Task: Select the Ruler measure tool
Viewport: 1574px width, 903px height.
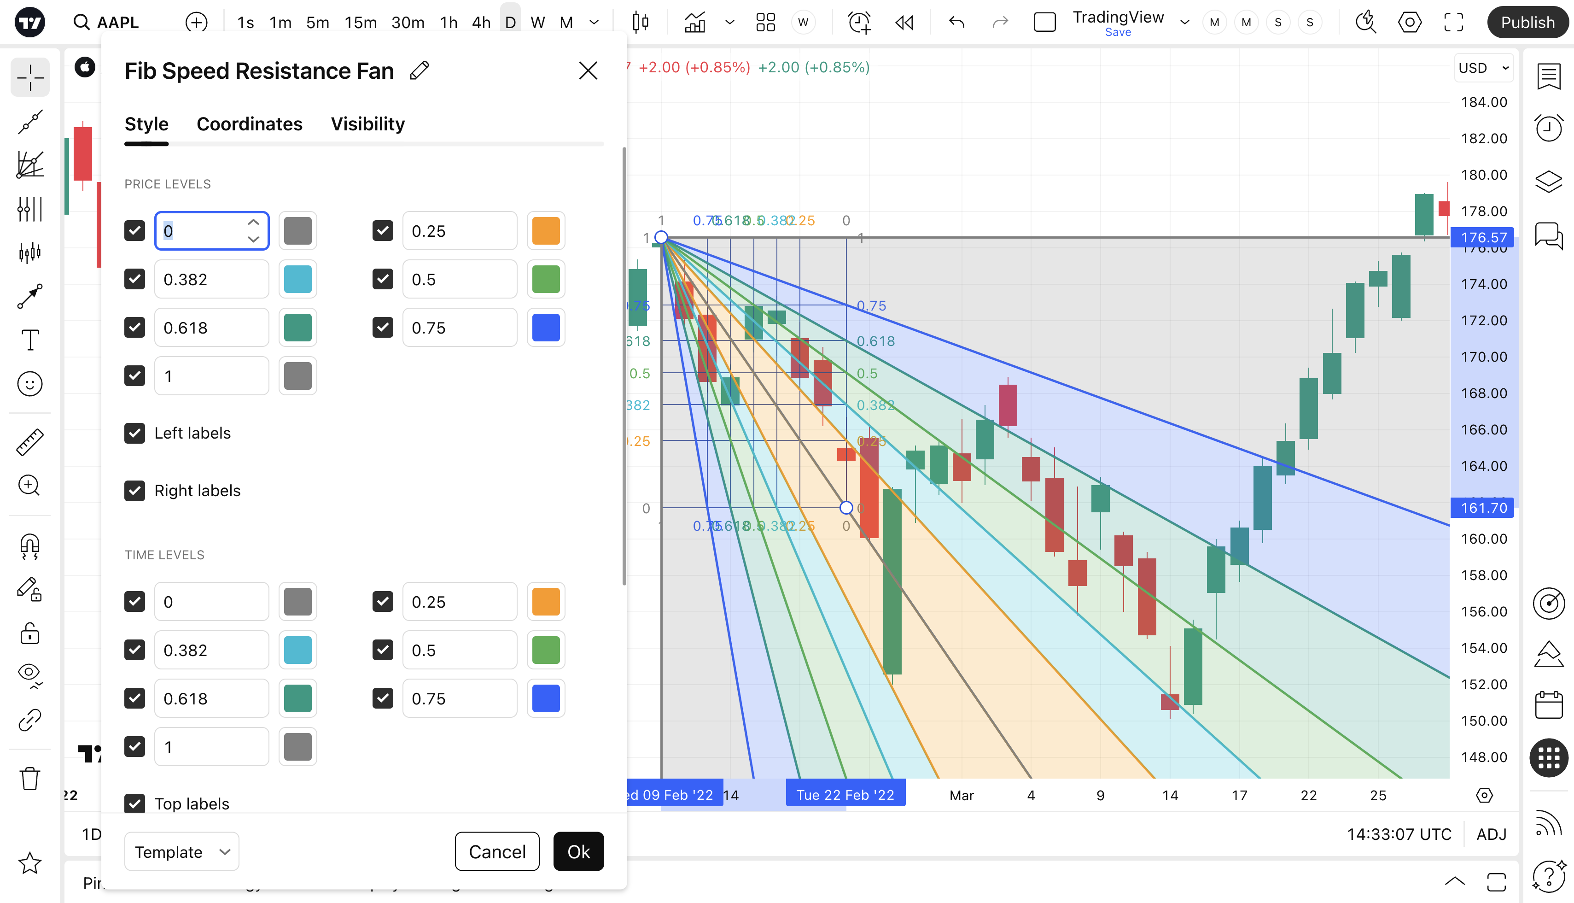Action: [29, 442]
